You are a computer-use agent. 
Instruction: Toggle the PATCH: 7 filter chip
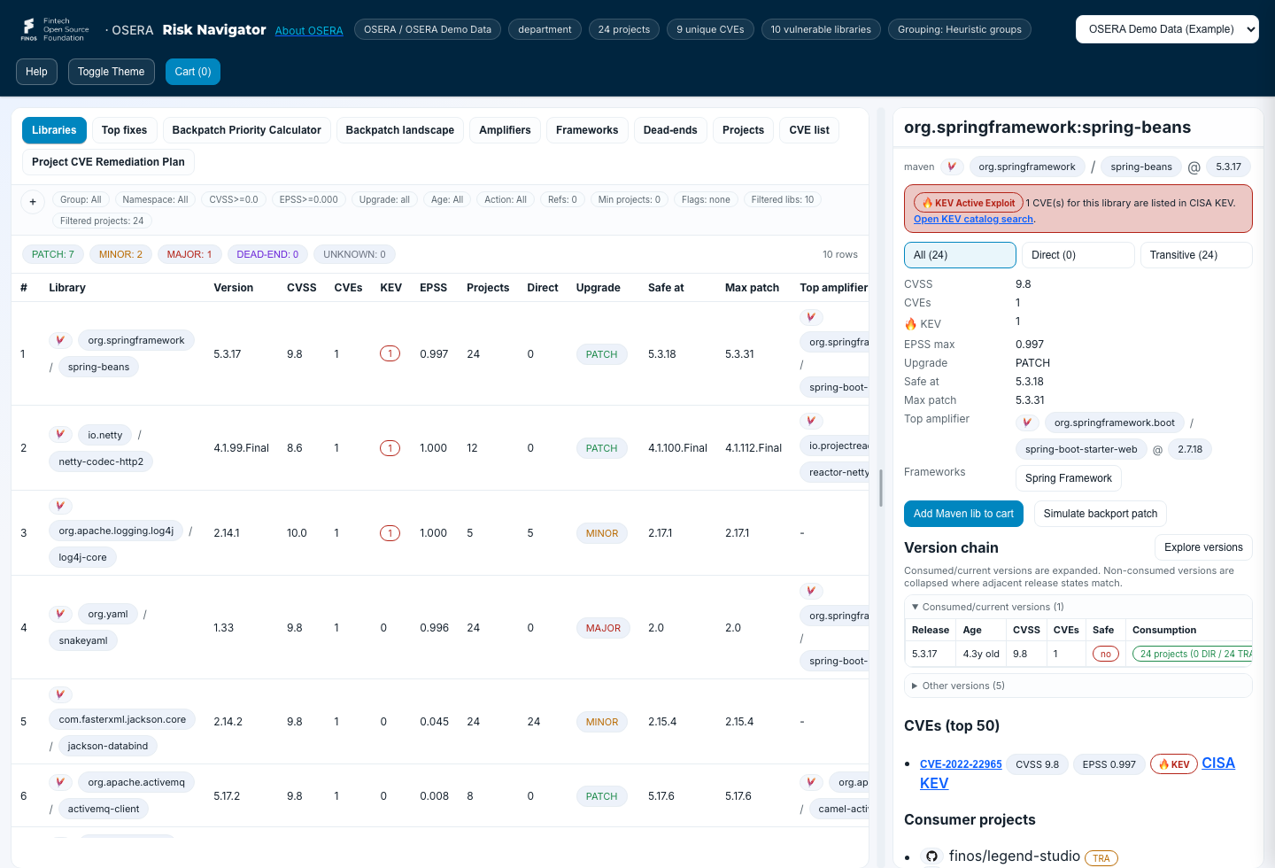coord(53,254)
